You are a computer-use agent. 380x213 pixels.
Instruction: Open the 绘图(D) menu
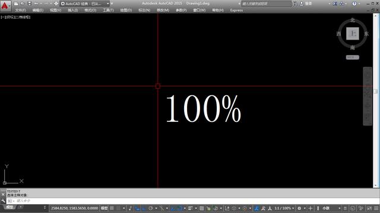coord(126,11)
